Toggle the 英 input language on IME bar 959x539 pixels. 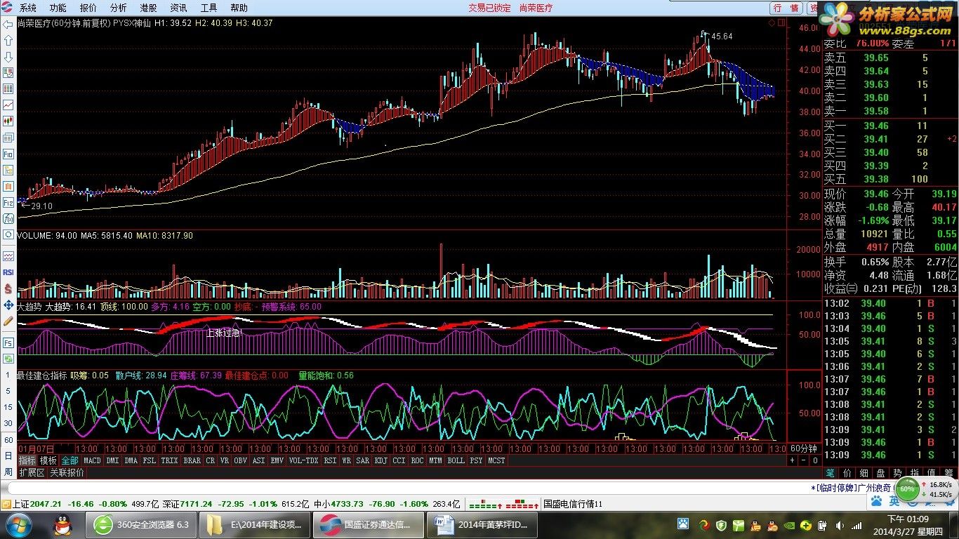tap(894, 500)
